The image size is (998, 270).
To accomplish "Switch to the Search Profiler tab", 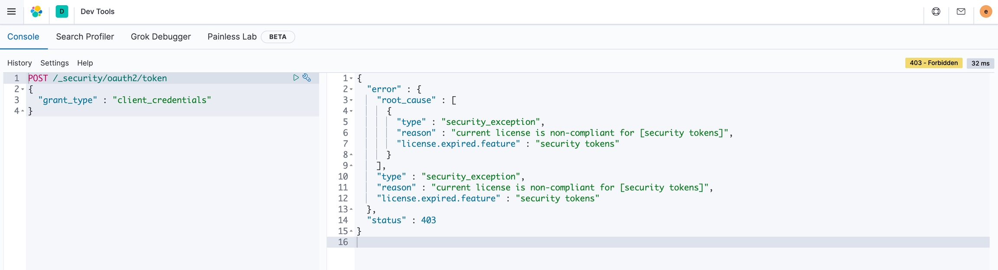I will coord(85,37).
